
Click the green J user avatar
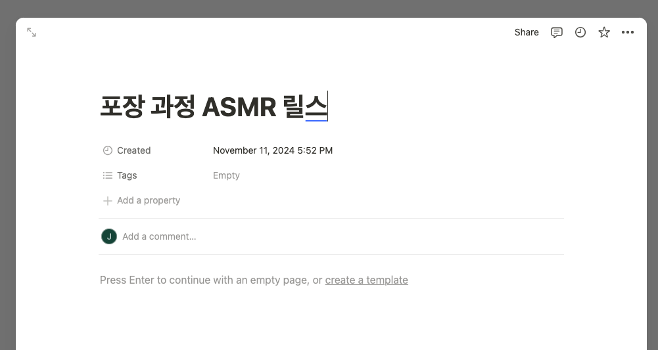coord(109,236)
